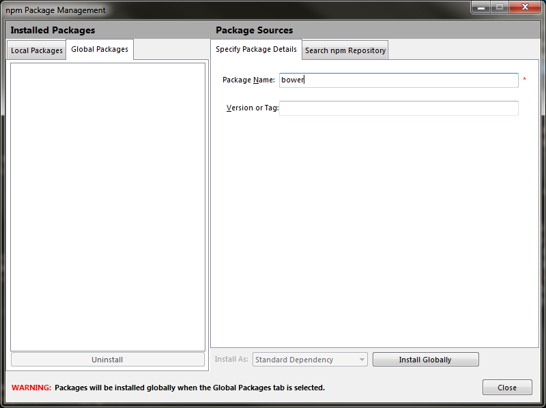
Task: Click the Uninstall button
Action: pos(108,360)
